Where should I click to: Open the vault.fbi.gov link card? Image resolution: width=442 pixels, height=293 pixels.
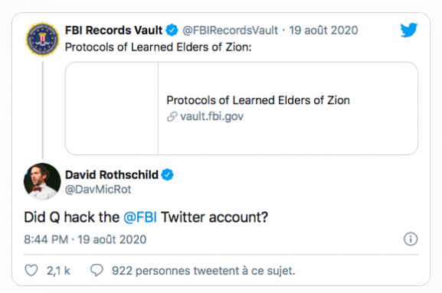[241, 109]
